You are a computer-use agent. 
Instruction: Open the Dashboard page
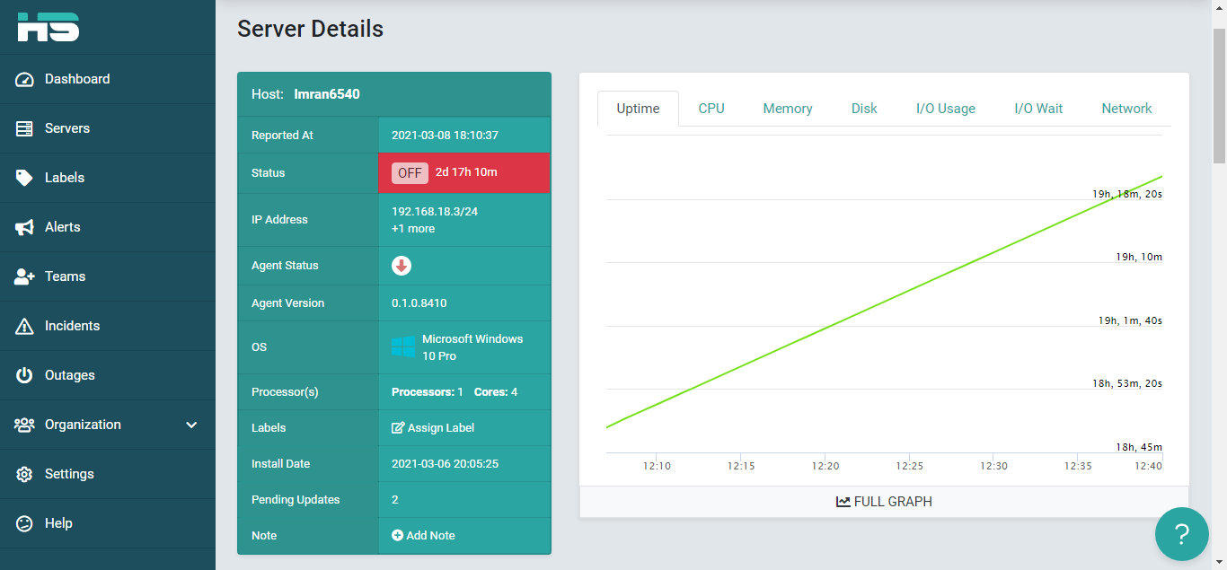coord(108,79)
